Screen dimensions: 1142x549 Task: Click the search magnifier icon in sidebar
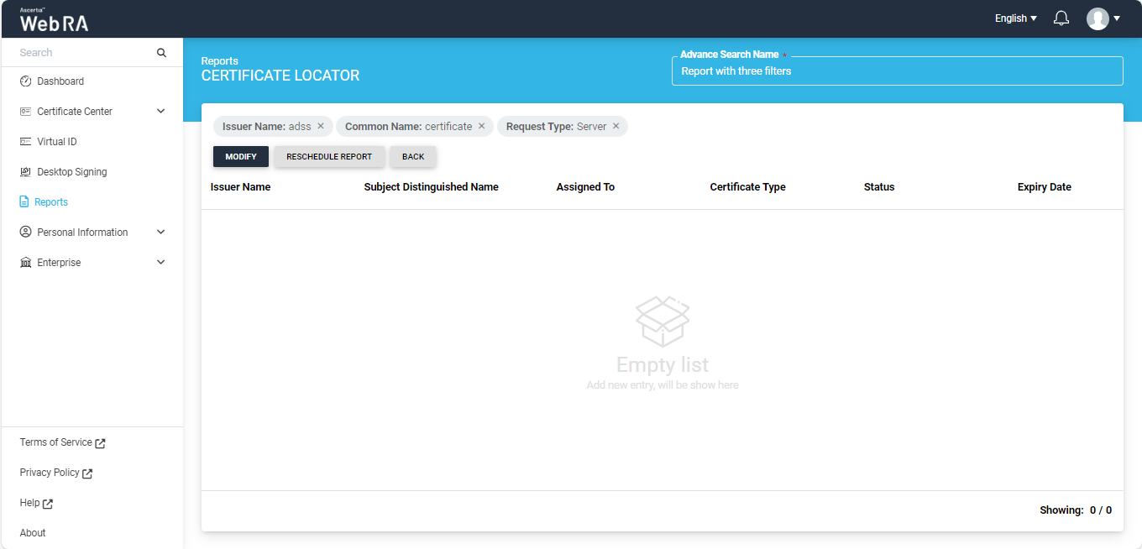pos(161,53)
